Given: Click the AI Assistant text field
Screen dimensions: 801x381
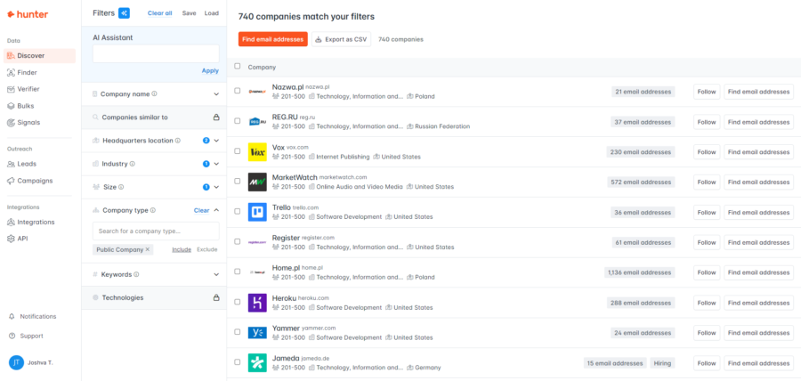Looking at the screenshot, I should (156, 53).
